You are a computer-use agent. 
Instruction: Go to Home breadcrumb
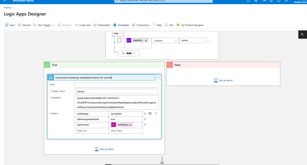(x=7, y=7)
